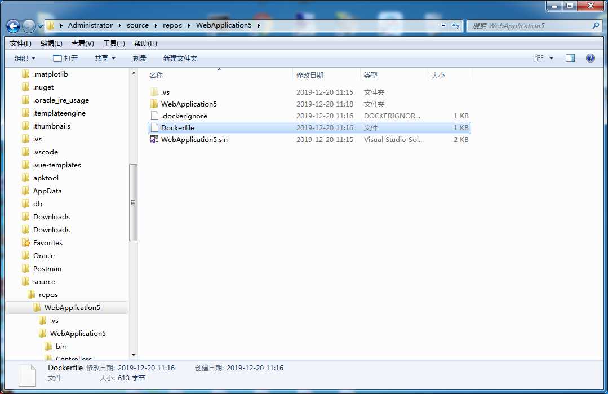608x394 pixels.
Task: Select apktool folder in the tree
Action: coord(46,178)
